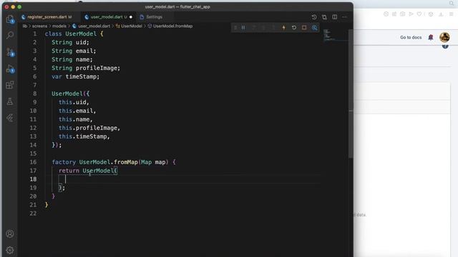
Task: Open the Extensions view
Action: [10, 85]
